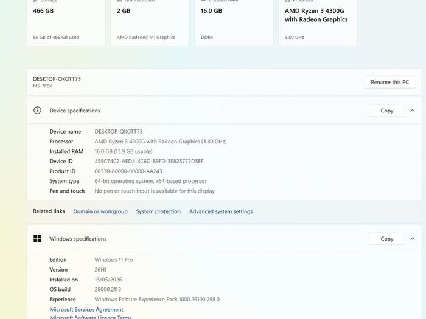Click the Device specifications info icon
This screenshot has height=319, width=426.
tap(37, 111)
